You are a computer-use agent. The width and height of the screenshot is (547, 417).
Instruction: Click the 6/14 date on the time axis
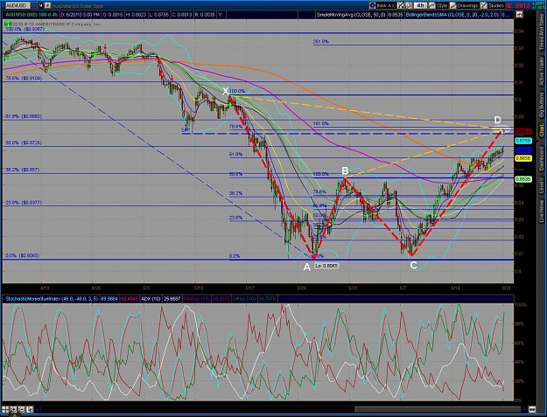(x=455, y=288)
